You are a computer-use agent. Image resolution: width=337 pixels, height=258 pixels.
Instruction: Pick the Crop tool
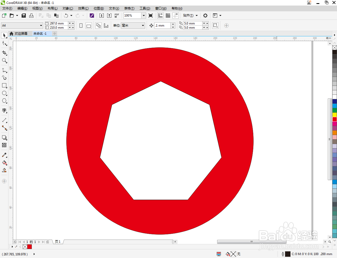[4, 53]
